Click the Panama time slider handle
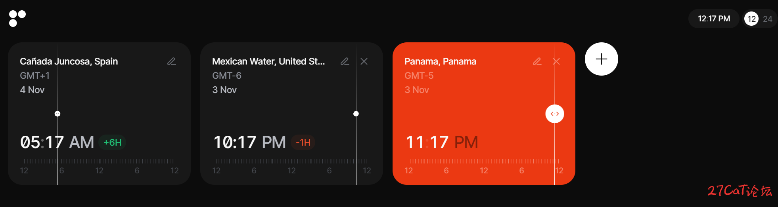Screen dimensions: 778x207 pyautogui.click(x=555, y=114)
